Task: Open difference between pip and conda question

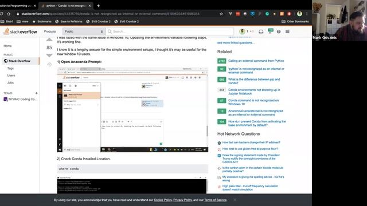Action: pyautogui.click(x=254, y=81)
